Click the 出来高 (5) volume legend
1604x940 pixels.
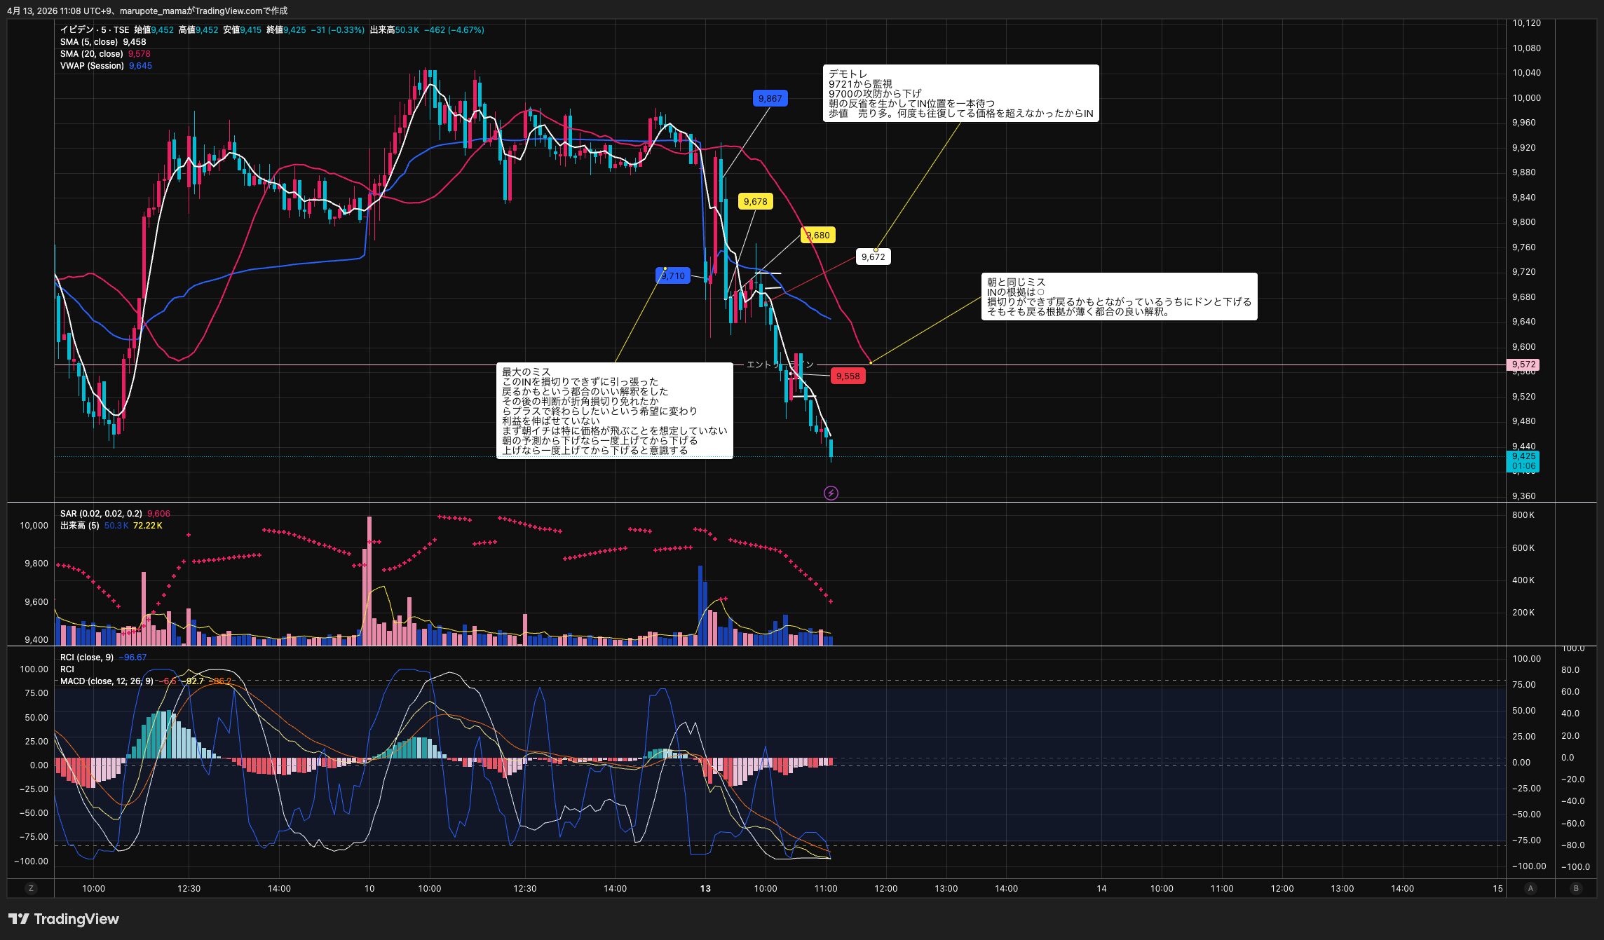click(x=79, y=526)
